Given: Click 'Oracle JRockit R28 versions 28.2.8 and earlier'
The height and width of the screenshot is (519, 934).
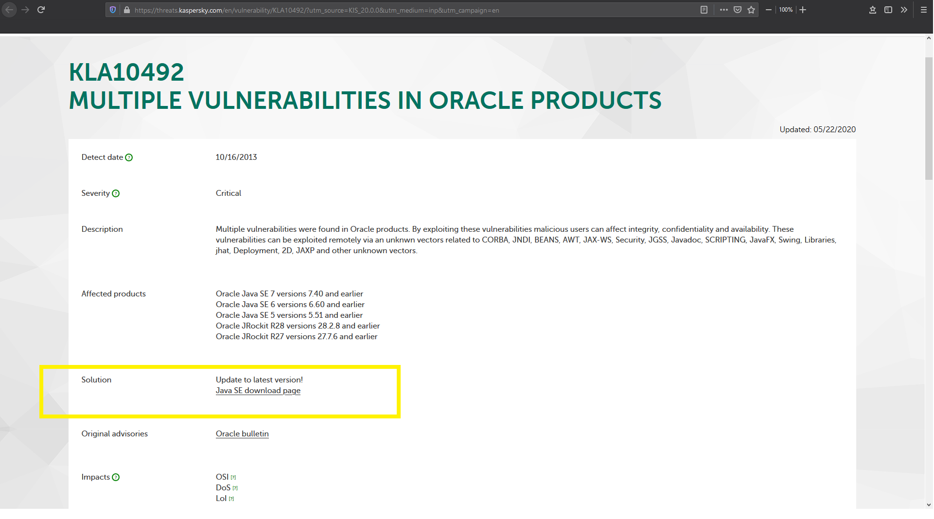Looking at the screenshot, I should [298, 326].
